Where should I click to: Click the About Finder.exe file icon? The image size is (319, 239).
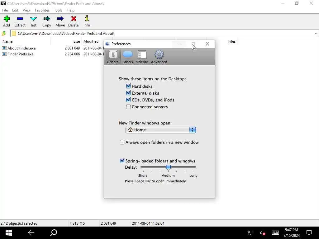[4, 48]
